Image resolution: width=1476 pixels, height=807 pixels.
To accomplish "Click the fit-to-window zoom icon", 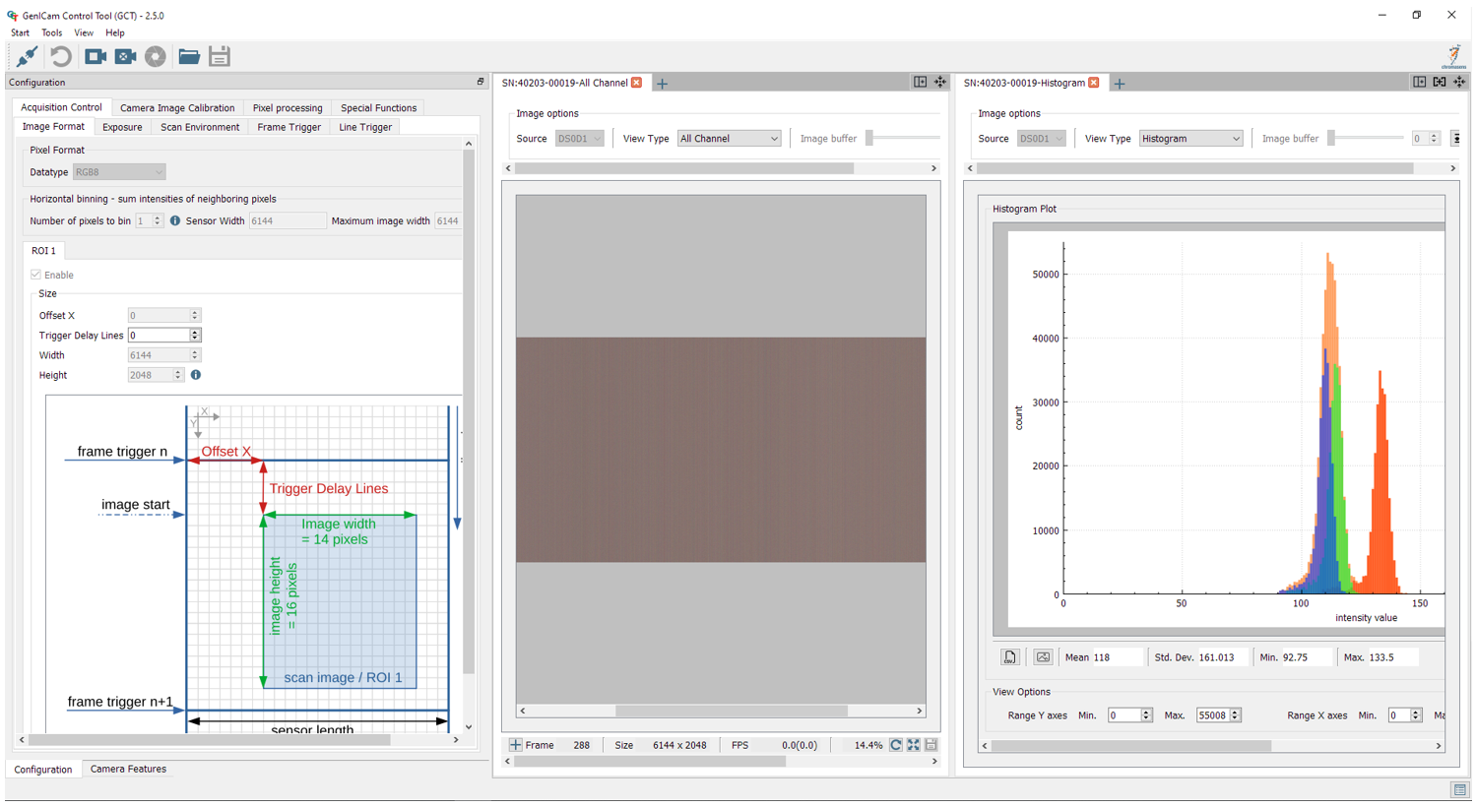I will tap(914, 746).
